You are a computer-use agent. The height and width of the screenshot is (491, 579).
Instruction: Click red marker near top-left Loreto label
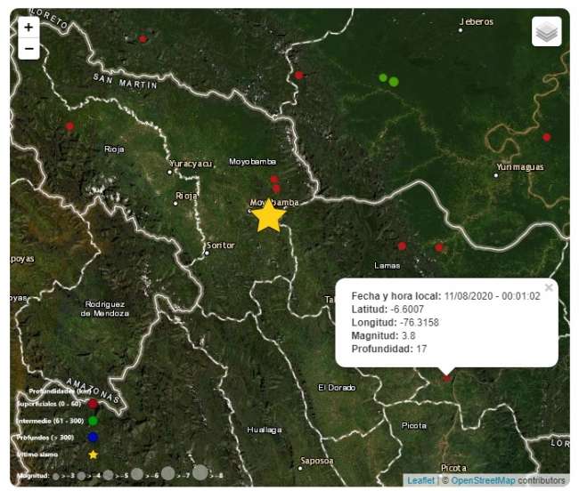tap(143, 39)
